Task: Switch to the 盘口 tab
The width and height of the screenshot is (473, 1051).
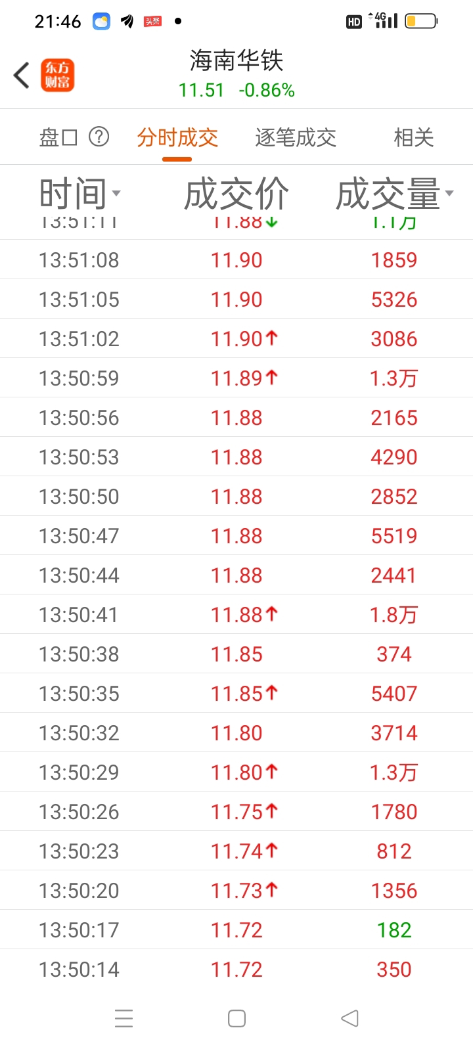Action: 58,137
